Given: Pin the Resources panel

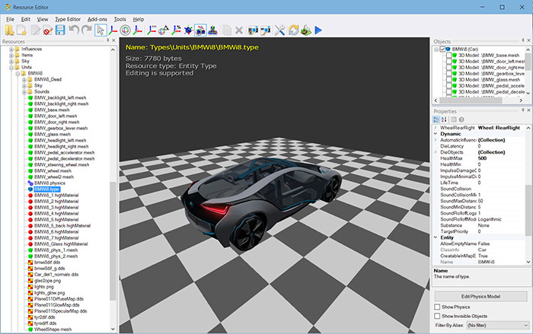Looking at the screenshot, I should click(x=108, y=40).
